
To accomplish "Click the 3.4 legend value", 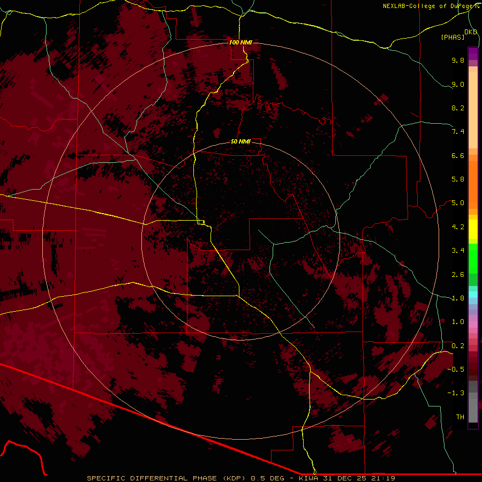I will (458, 251).
